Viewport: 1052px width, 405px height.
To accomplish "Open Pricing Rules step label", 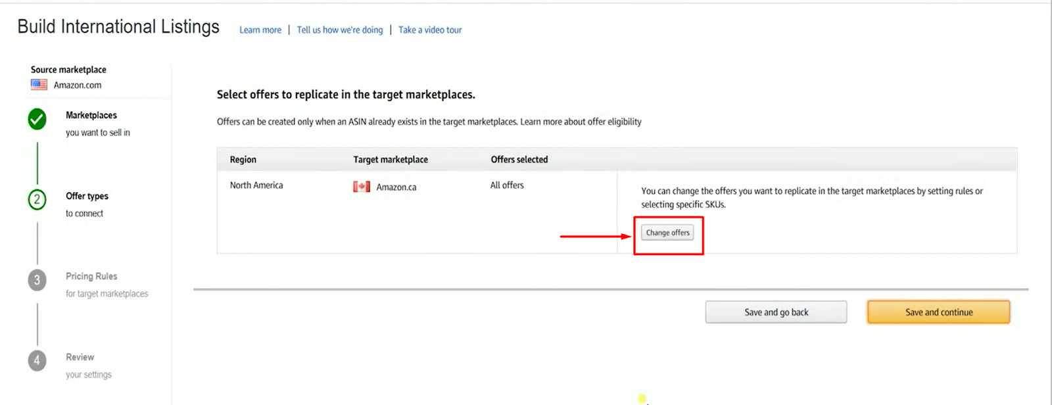I will 91,276.
